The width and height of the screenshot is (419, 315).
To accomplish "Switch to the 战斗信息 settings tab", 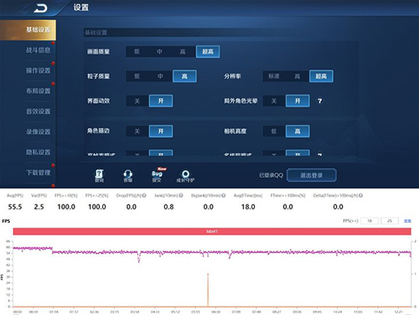I will [39, 50].
